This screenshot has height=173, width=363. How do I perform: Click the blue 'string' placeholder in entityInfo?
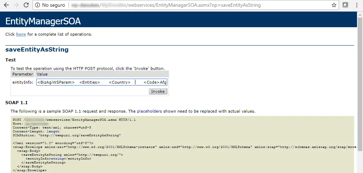tap(57, 159)
